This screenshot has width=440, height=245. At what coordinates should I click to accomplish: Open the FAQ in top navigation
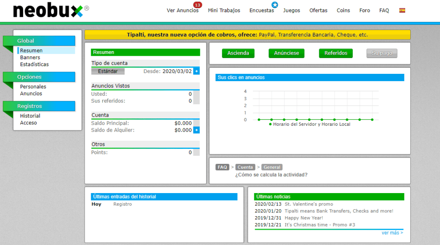click(x=384, y=10)
